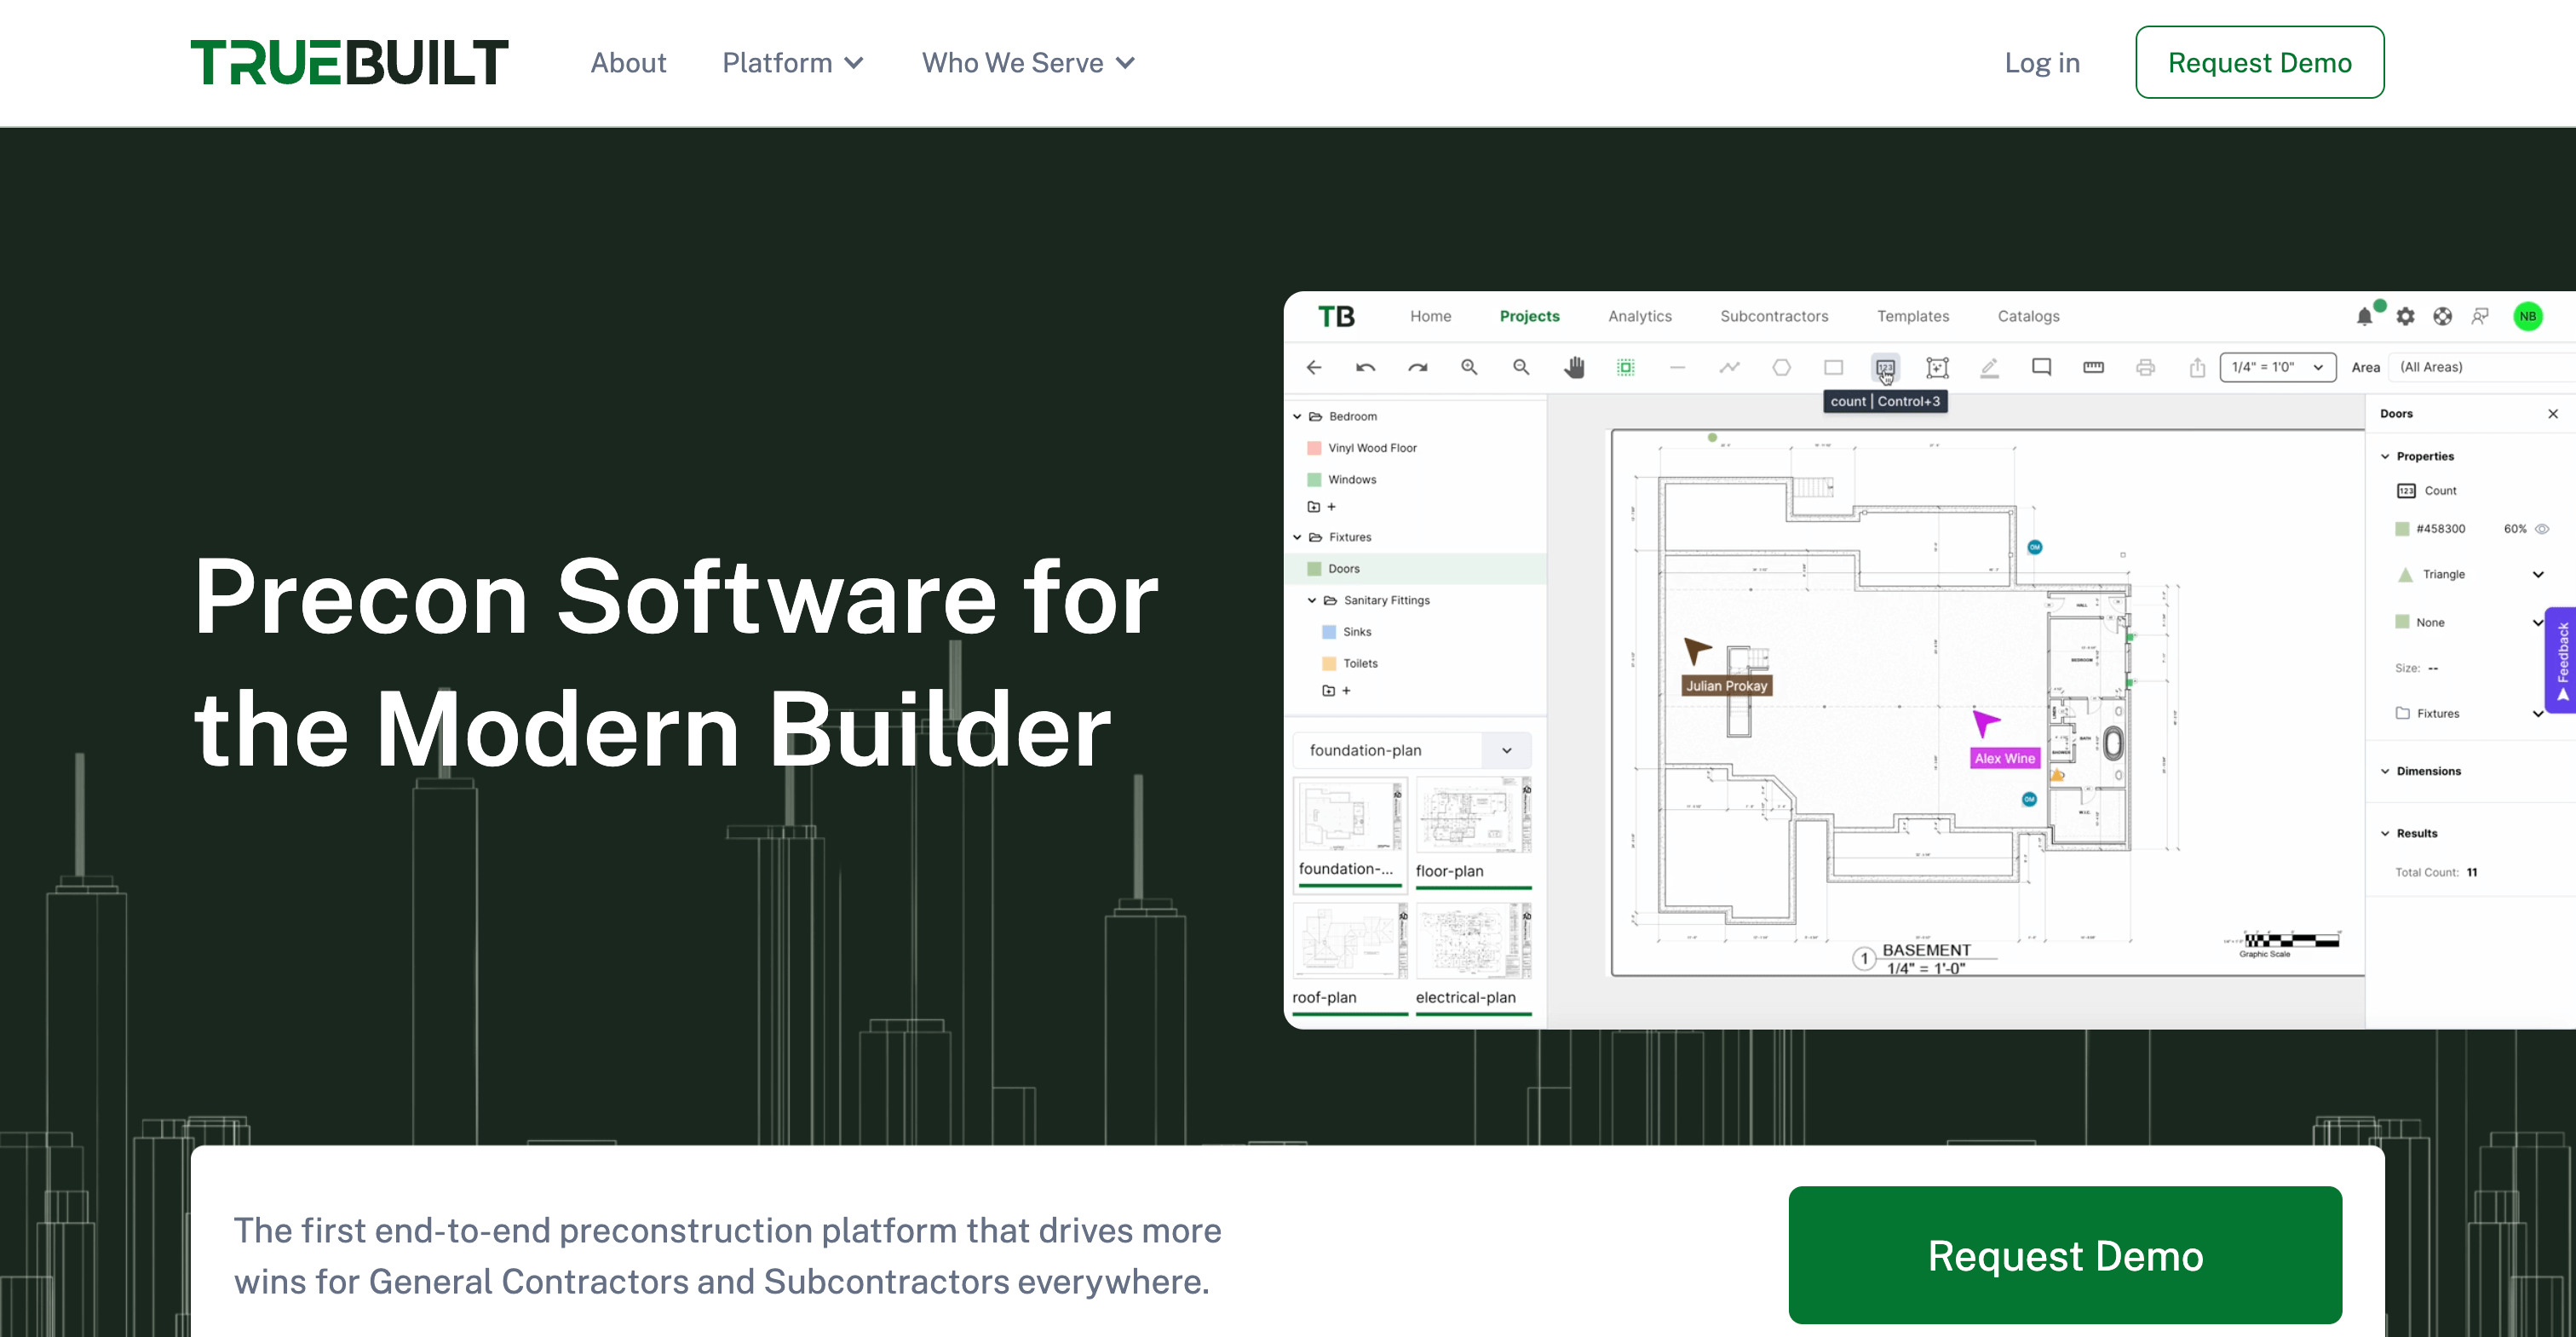This screenshot has width=2576, height=1337.
Task: Click the large green Request Demo button
Action: [x=2065, y=1255]
